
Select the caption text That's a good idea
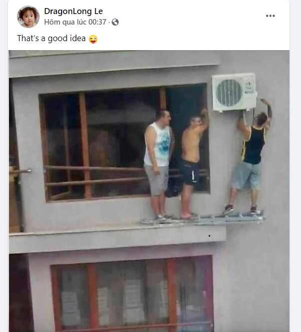pyautogui.click(x=52, y=39)
